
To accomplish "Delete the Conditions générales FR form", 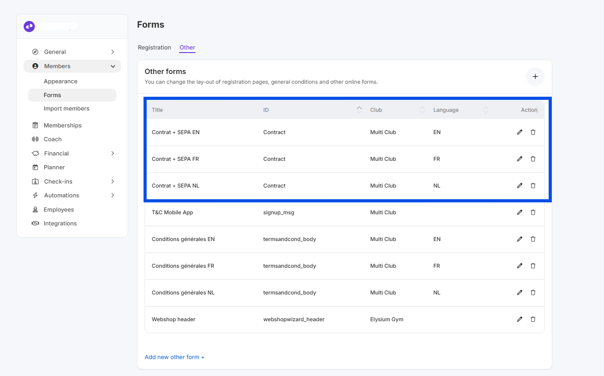I will coord(533,266).
